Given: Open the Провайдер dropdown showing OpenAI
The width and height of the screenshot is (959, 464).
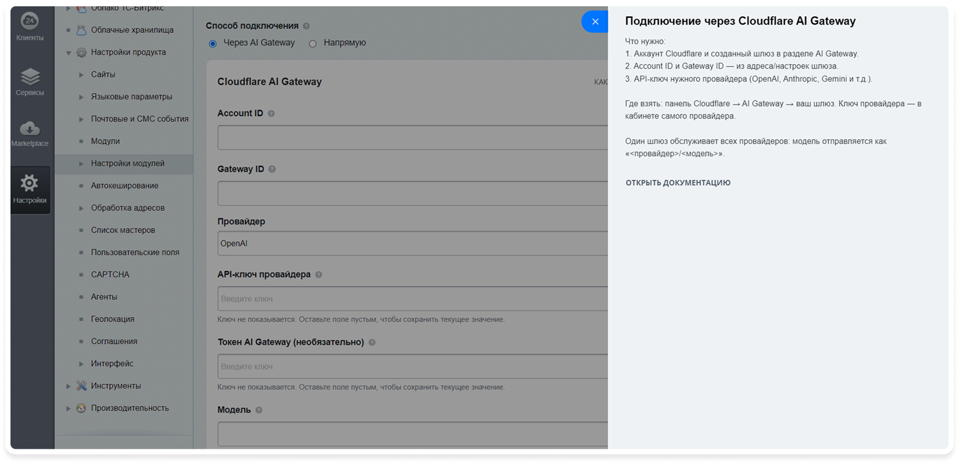Looking at the screenshot, I should point(413,243).
